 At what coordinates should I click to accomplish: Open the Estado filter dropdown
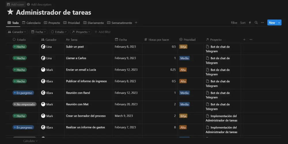tap(59, 32)
